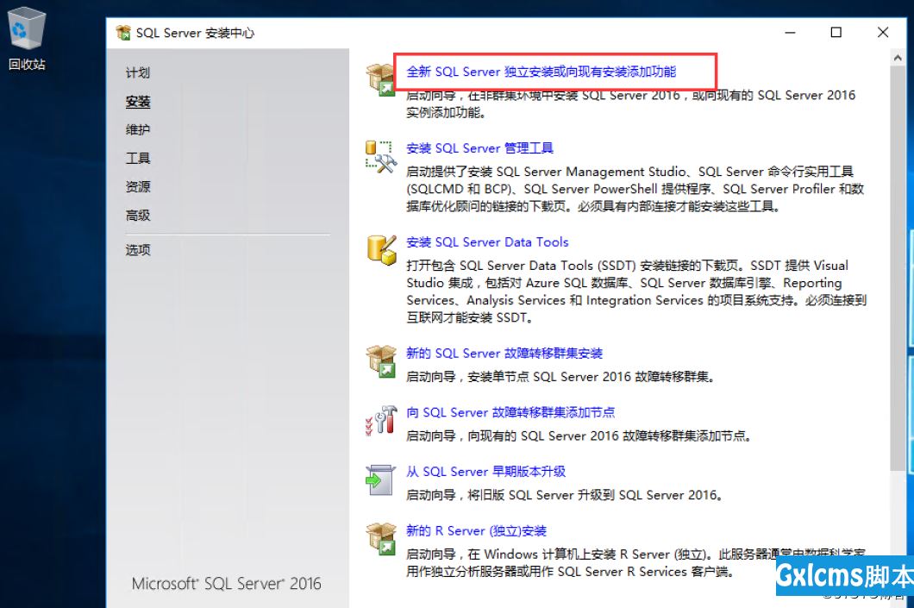The image size is (914, 608).
Task: Switch to the 安装 page
Action: [138, 102]
